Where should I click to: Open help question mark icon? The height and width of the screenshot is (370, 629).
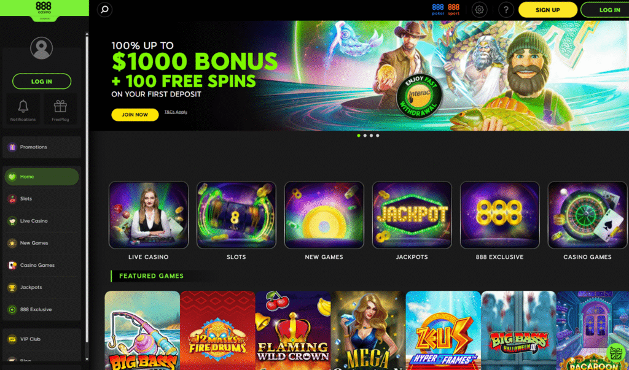click(506, 10)
